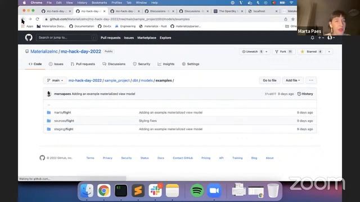Expand the star lists dropdown arrow

click(329, 52)
